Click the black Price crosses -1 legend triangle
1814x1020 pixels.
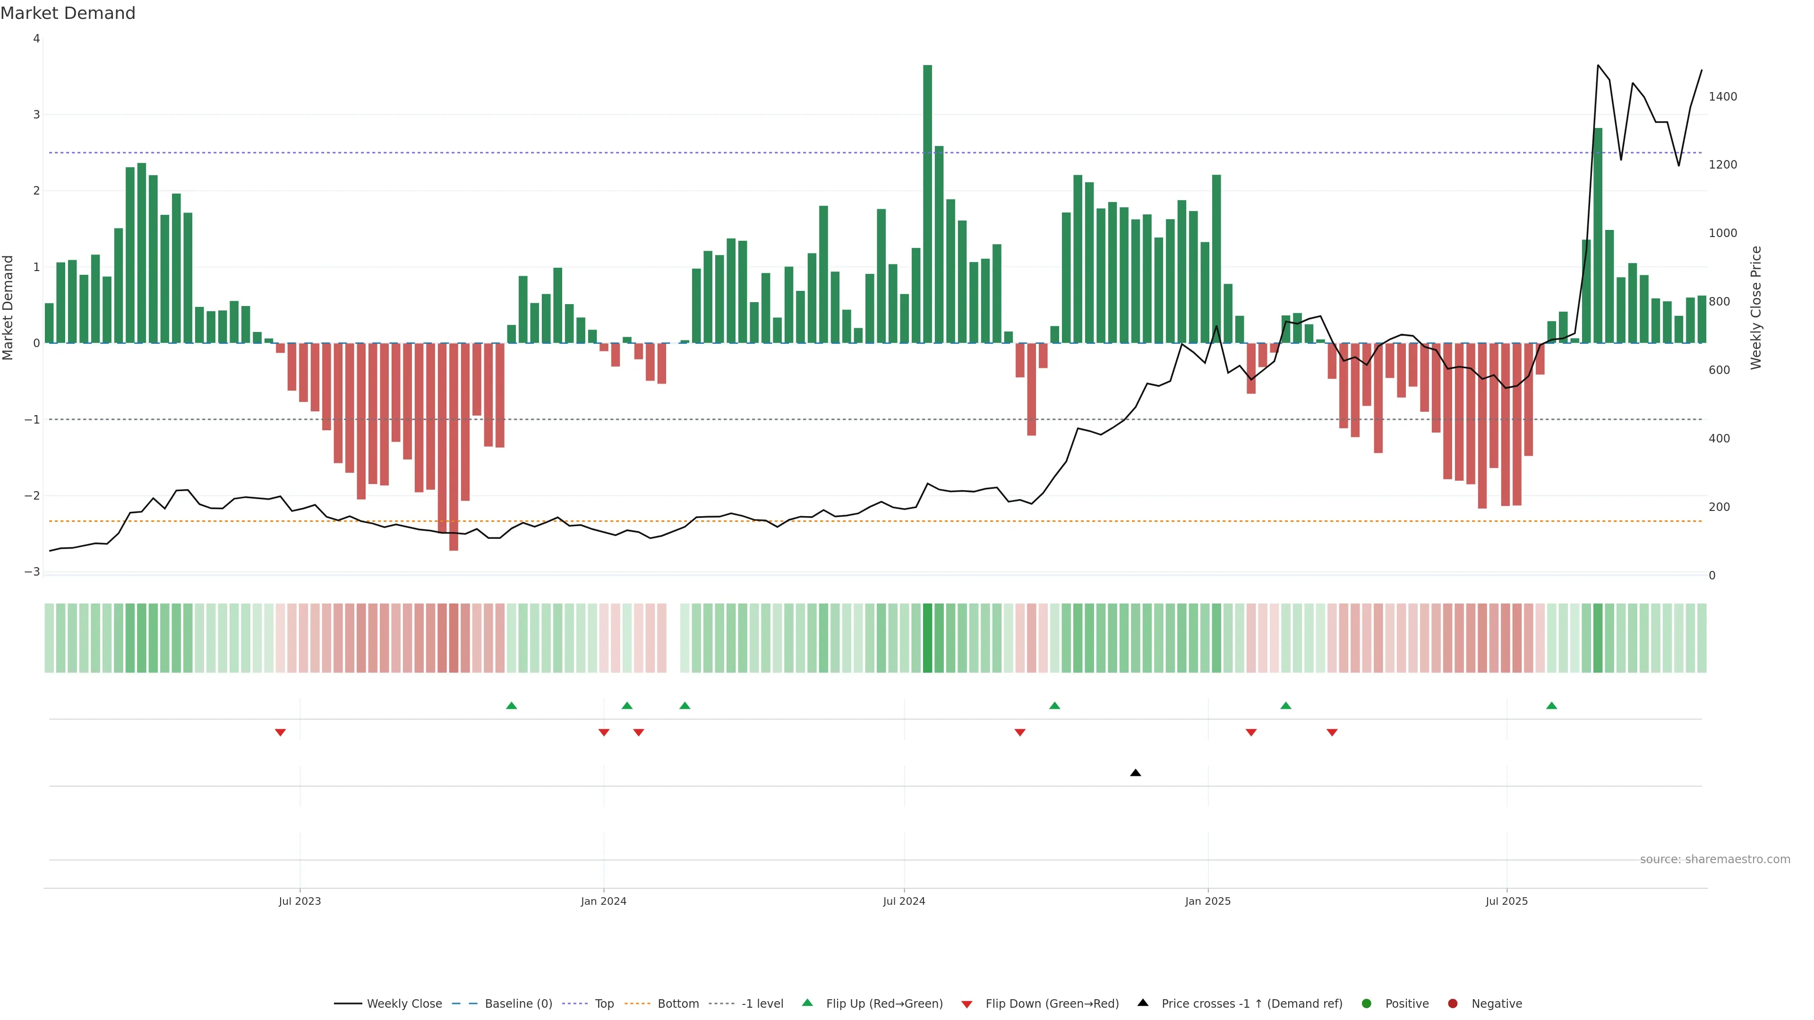1143,1003
